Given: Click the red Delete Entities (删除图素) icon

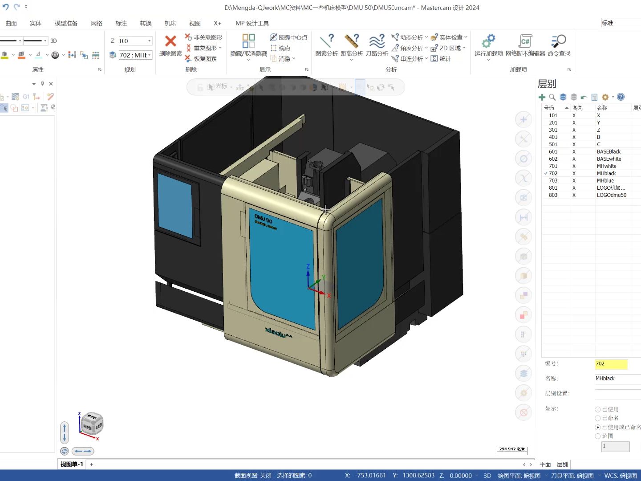Looking at the screenshot, I should pyautogui.click(x=170, y=41).
